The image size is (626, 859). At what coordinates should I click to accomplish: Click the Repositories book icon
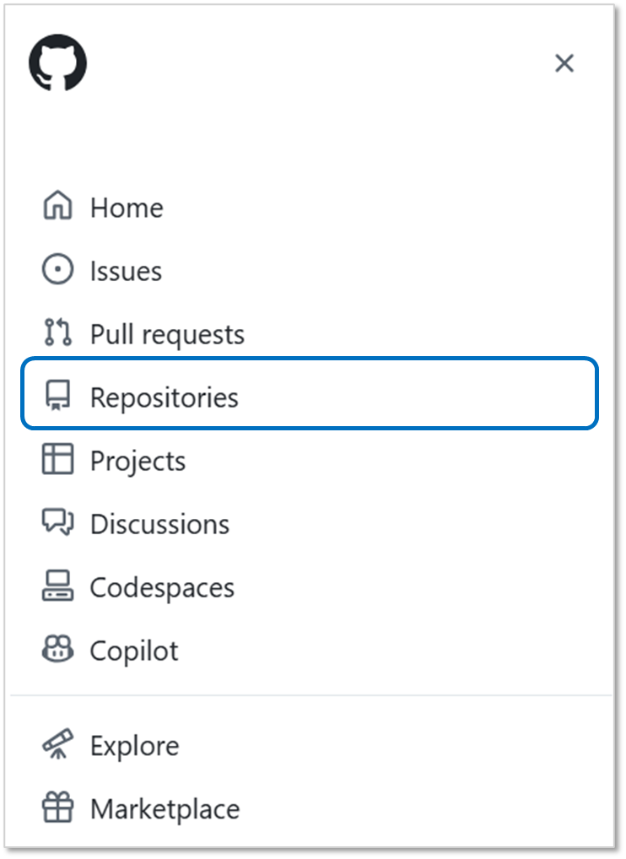click(x=58, y=397)
